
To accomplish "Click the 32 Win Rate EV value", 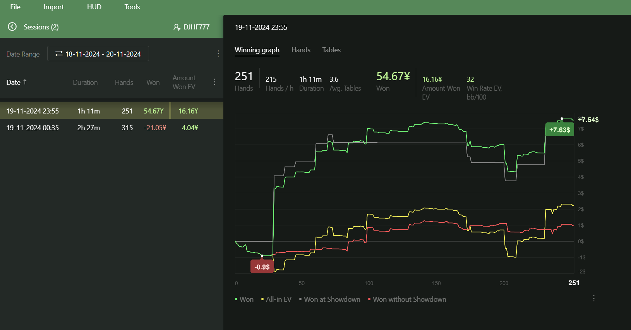I will tap(470, 79).
